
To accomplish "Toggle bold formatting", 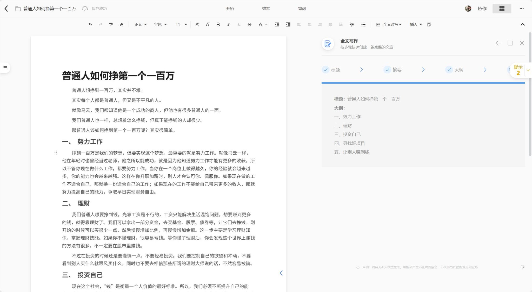I will tap(218, 24).
